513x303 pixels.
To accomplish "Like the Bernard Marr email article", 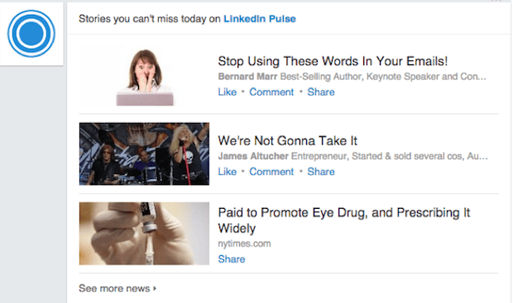I will 227,92.
